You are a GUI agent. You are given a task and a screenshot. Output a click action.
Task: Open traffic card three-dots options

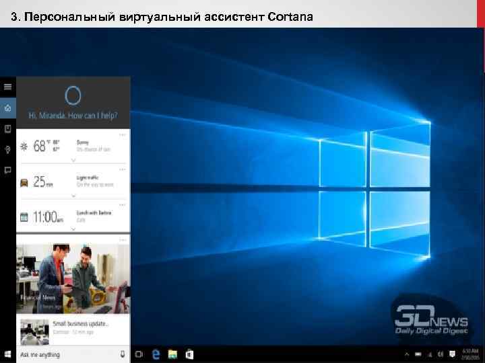pos(123,169)
